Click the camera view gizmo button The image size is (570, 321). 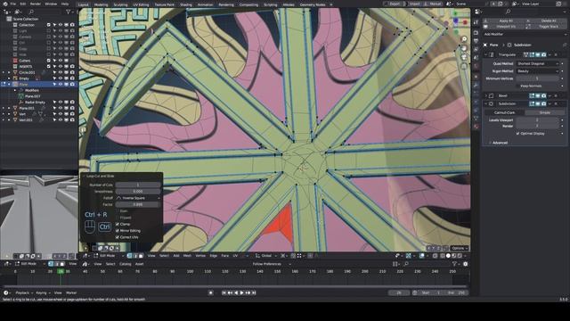(x=464, y=57)
